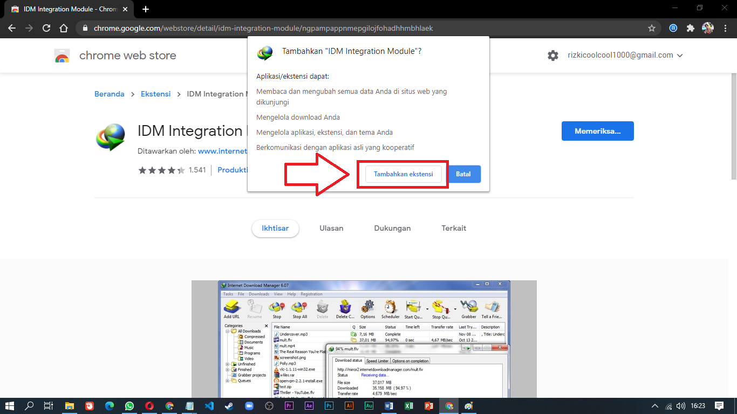Viewport: 737px width, 414px height.
Task: Open Steam from the taskbar
Action: [229, 406]
